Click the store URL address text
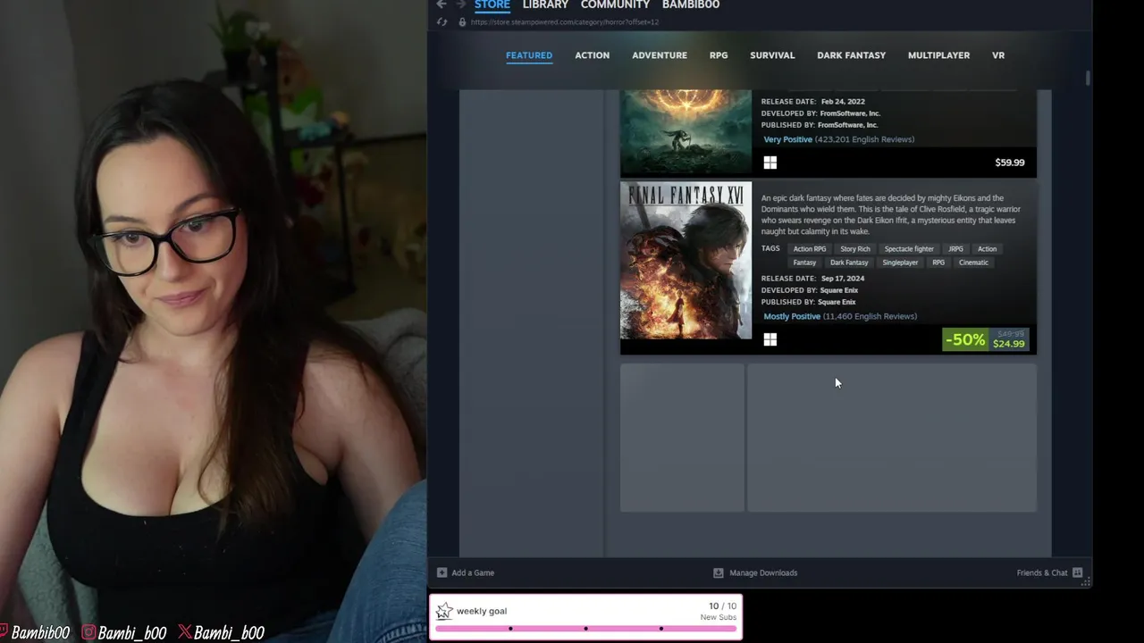The height and width of the screenshot is (643, 1144). 565,21
